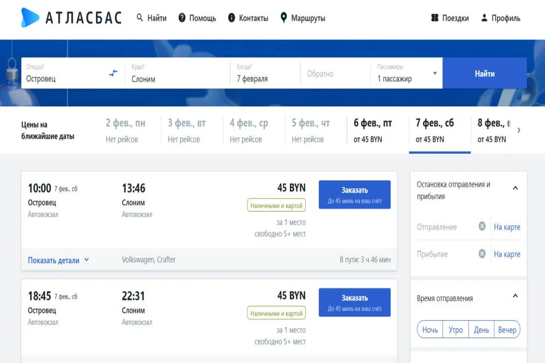This screenshot has height=363, width=545.
Task: Clear the Прибытие stop filter
Action: point(482,254)
